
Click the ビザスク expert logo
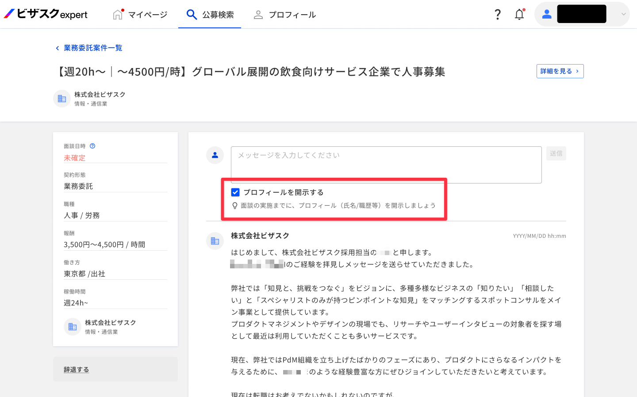46,14
